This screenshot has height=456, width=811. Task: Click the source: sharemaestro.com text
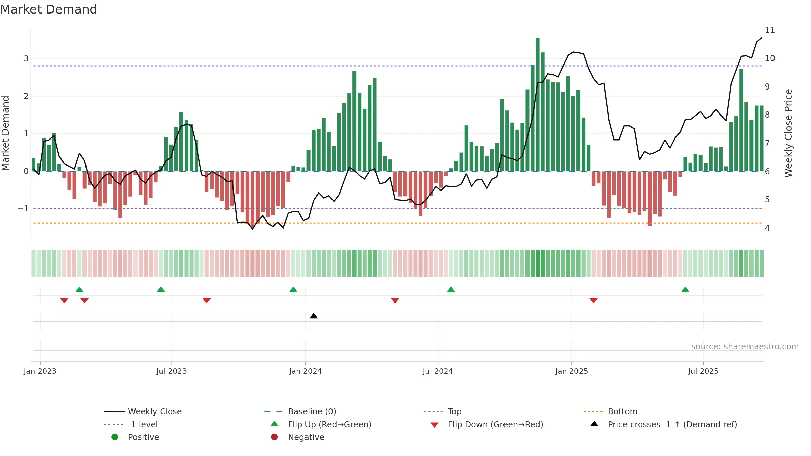tap(745, 346)
